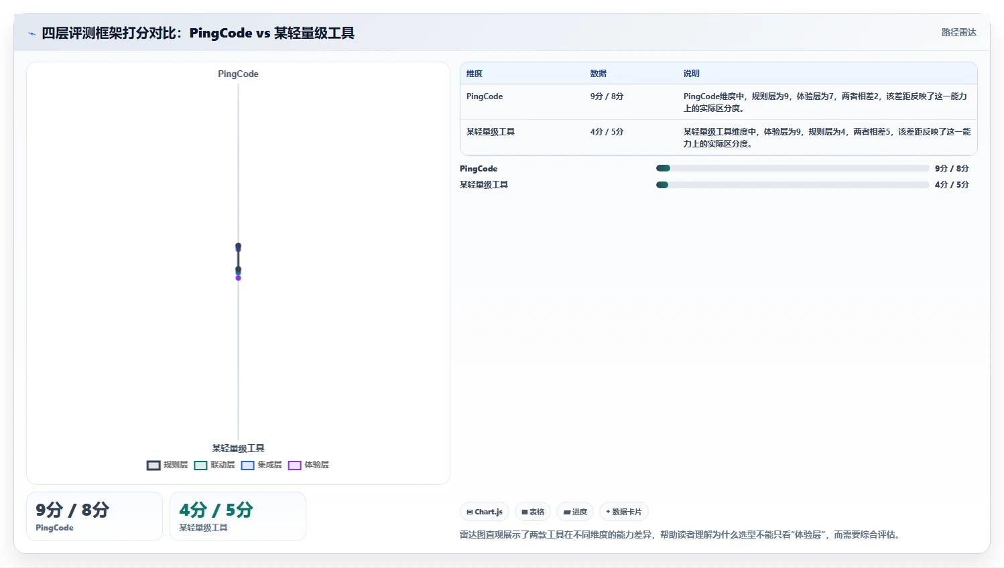Click the 表格 tag
The image size is (1004, 568).
533,512
